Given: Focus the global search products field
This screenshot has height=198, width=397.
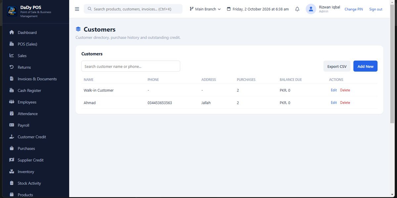Looking at the screenshot, I should coord(133,9).
